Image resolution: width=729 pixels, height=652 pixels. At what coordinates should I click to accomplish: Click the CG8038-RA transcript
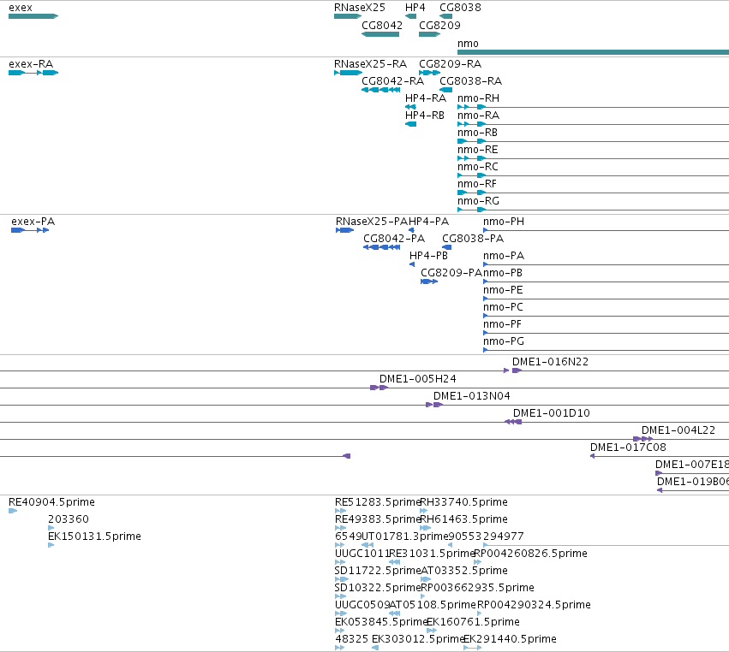445,90
